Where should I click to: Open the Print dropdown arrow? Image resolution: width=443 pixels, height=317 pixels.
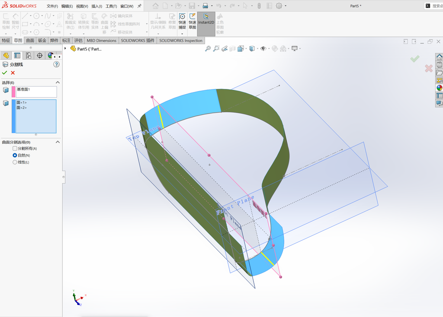tap(212, 6)
